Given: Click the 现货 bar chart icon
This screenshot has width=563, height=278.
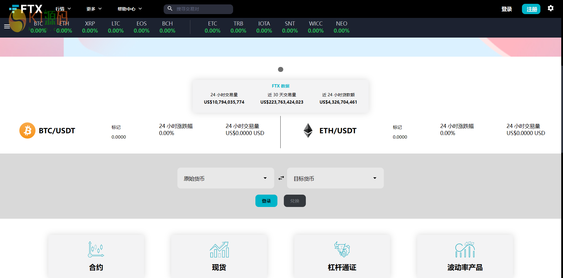Looking at the screenshot, I should (219, 249).
